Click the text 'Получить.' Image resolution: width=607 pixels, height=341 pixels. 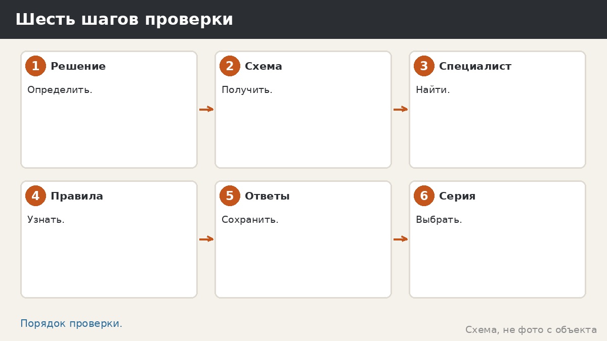pos(247,90)
